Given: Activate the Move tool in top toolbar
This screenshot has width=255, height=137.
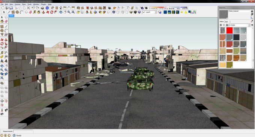Looking at the screenshot, I should pos(48,12).
